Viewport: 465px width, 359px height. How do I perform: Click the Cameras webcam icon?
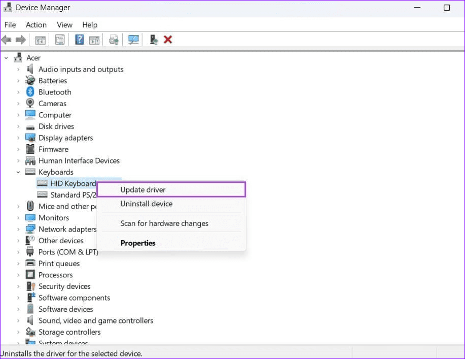30,103
